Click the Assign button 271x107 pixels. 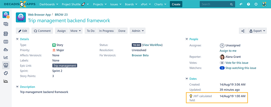click(62, 31)
